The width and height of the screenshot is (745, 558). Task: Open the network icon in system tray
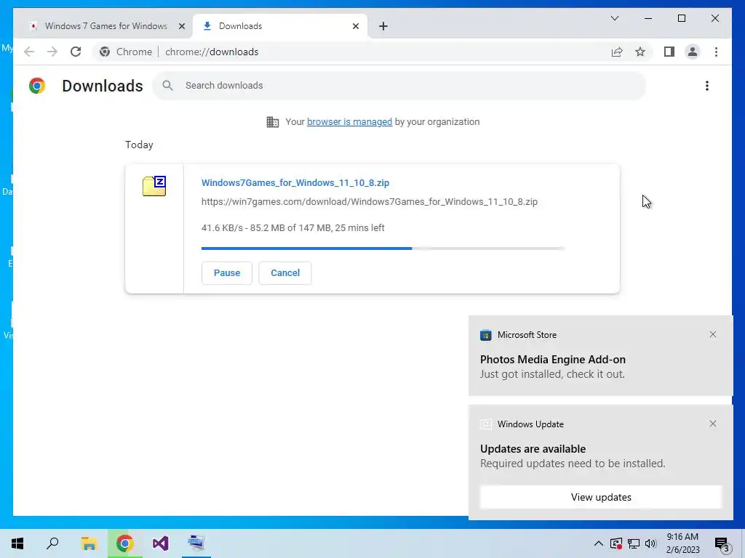click(634, 543)
